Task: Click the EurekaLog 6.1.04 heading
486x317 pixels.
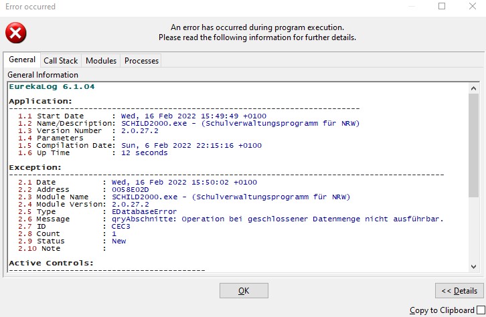Action: 52,87
